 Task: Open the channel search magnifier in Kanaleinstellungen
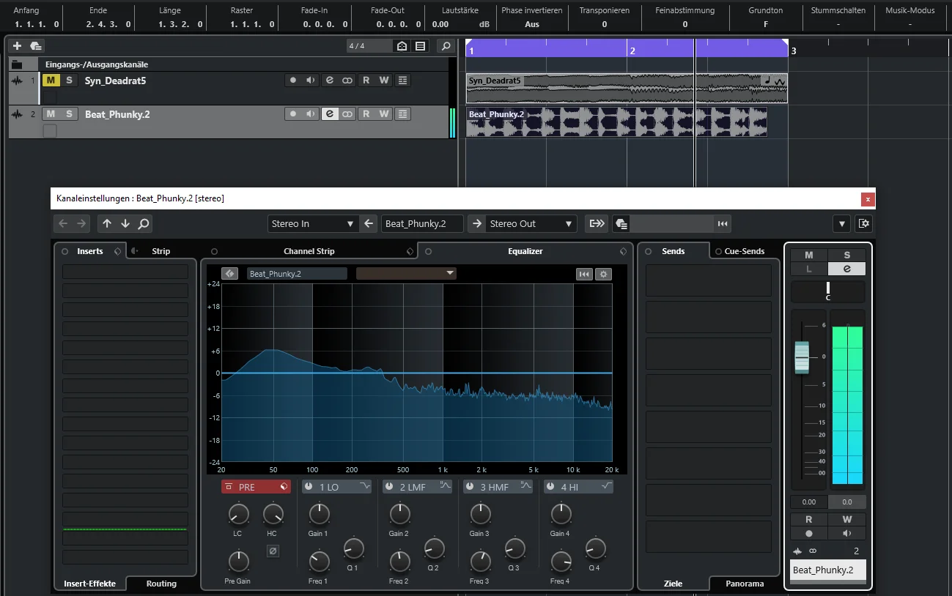tap(144, 223)
